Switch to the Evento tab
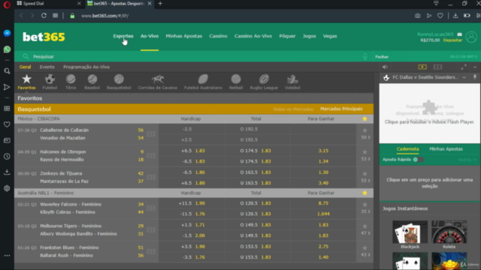The height and width of the screenshot is (270, 481). click(47, 67)
